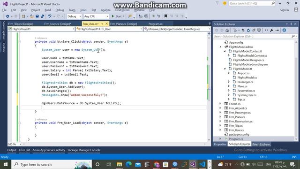Collapse the FlightsModel.edmx node
This screenshot has height=169, width=300.
pyautogui.click(x=221, y=47)
